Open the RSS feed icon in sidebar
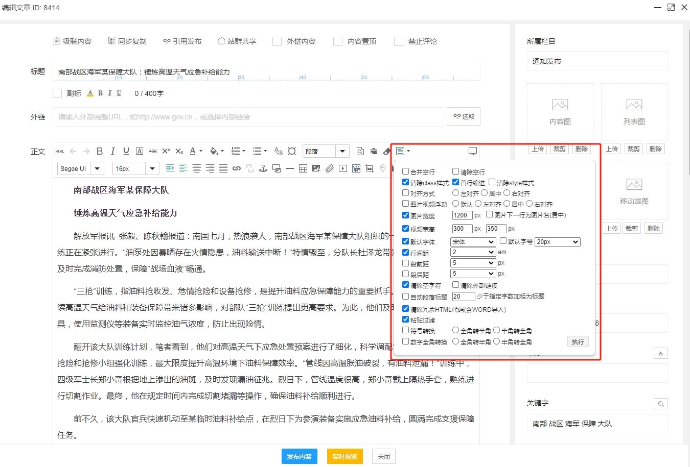 pyautogui.click(x=661, y=353)
